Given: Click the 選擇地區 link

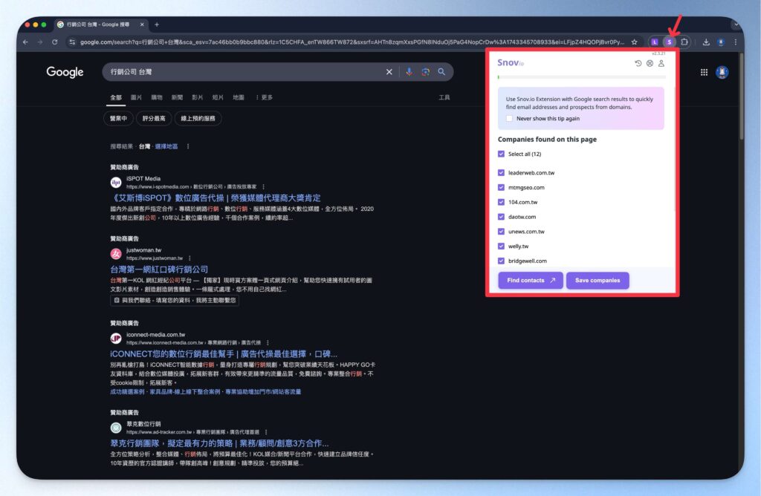Looking at the screenshot, I should (x=166, y=146).
